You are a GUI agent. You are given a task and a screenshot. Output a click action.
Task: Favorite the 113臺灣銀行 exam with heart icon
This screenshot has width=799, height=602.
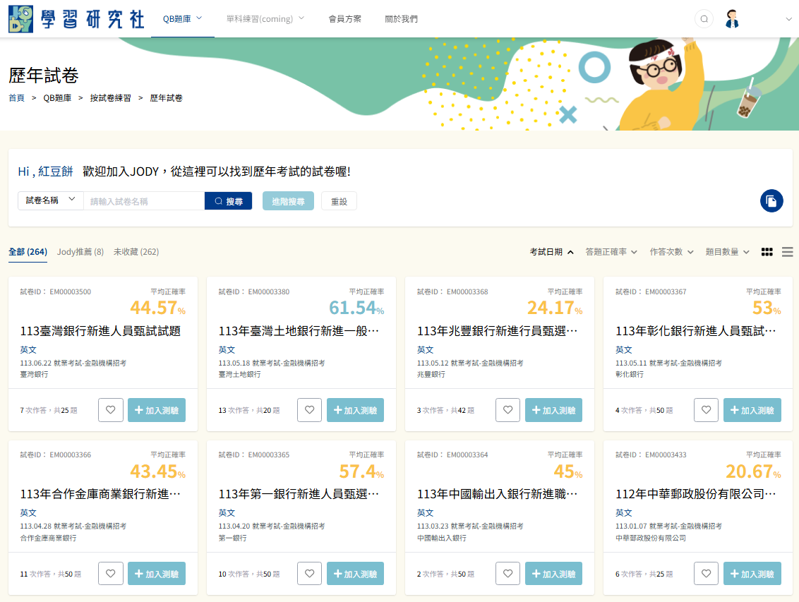(x=111, y=410)
